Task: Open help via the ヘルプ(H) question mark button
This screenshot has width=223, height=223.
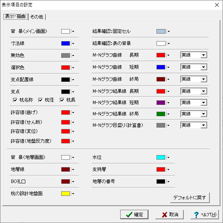Action: tap(204, 214)
